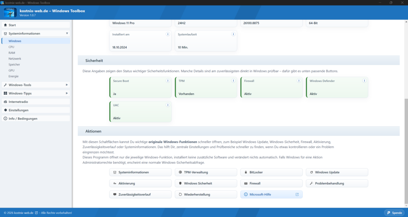Click the key icon on Aktivierung button
408x217 pixels.
pos(114,183)
